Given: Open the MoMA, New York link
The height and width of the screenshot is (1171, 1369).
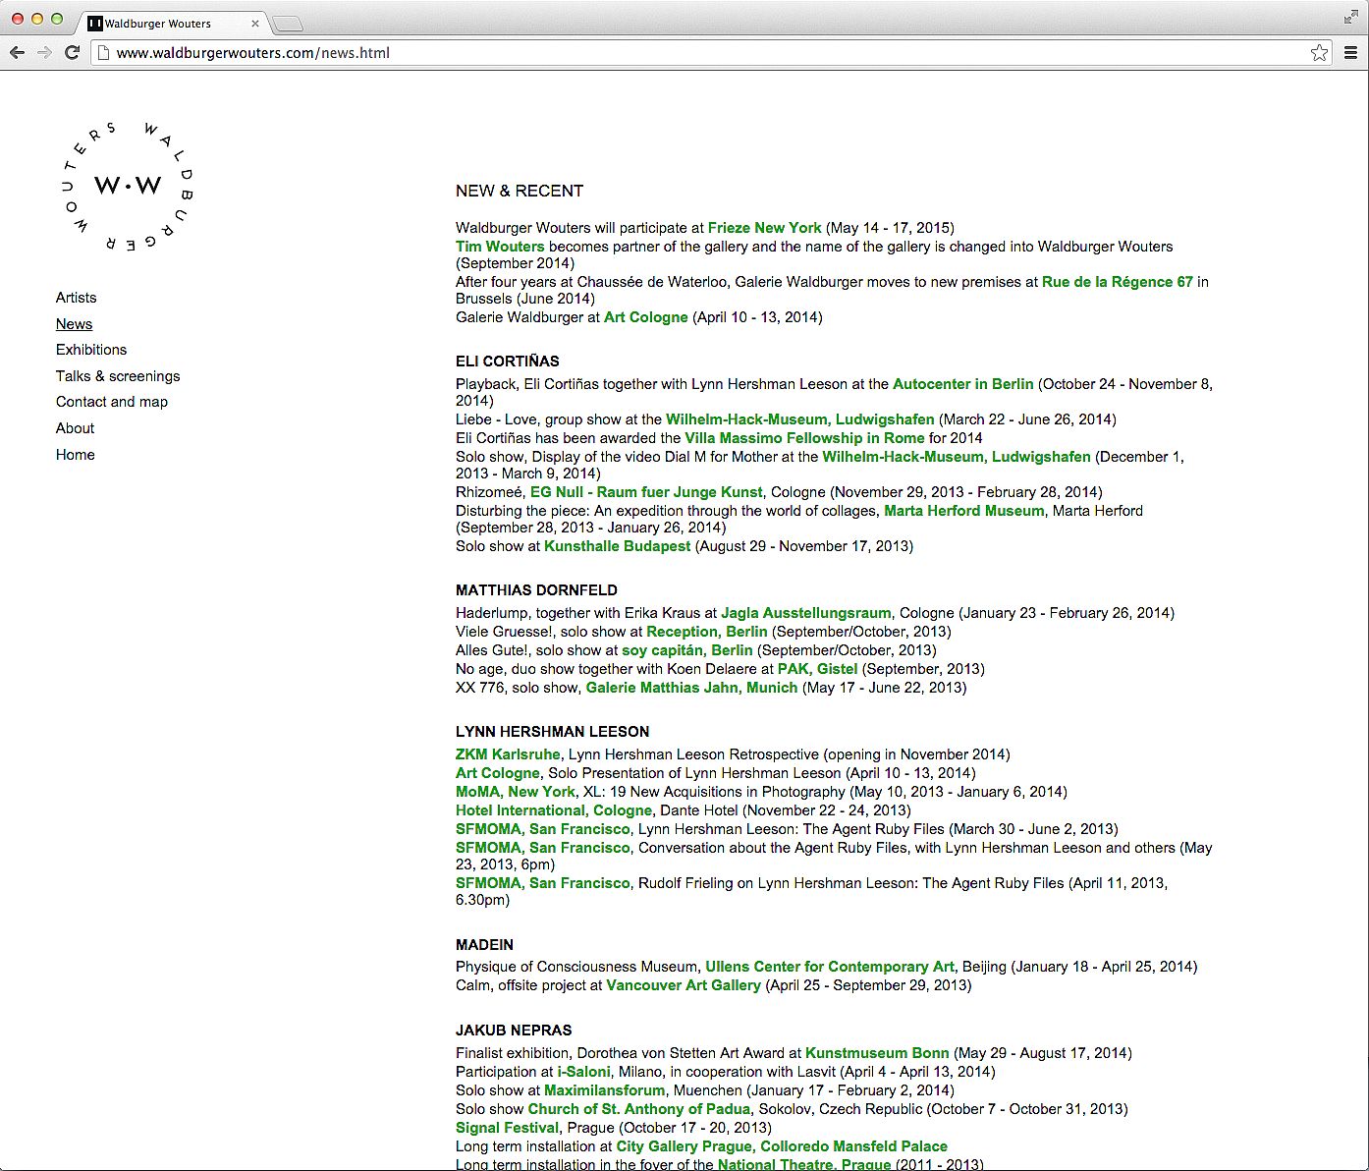Looking at the screenshot, I should pos(516,792).
